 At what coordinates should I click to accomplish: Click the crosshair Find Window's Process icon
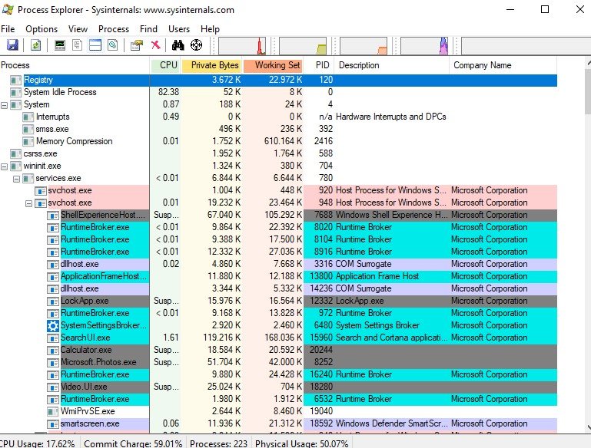tap(197, 45)
